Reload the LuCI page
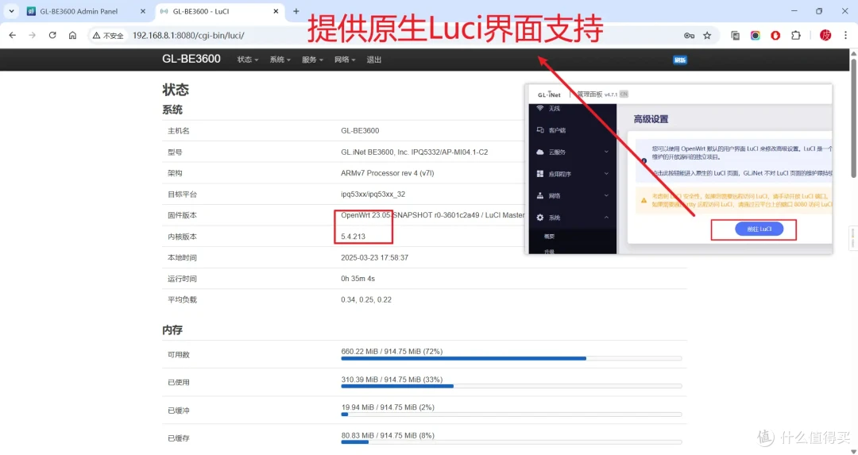Viewport: 858px width, 455px height. [52, 35]
